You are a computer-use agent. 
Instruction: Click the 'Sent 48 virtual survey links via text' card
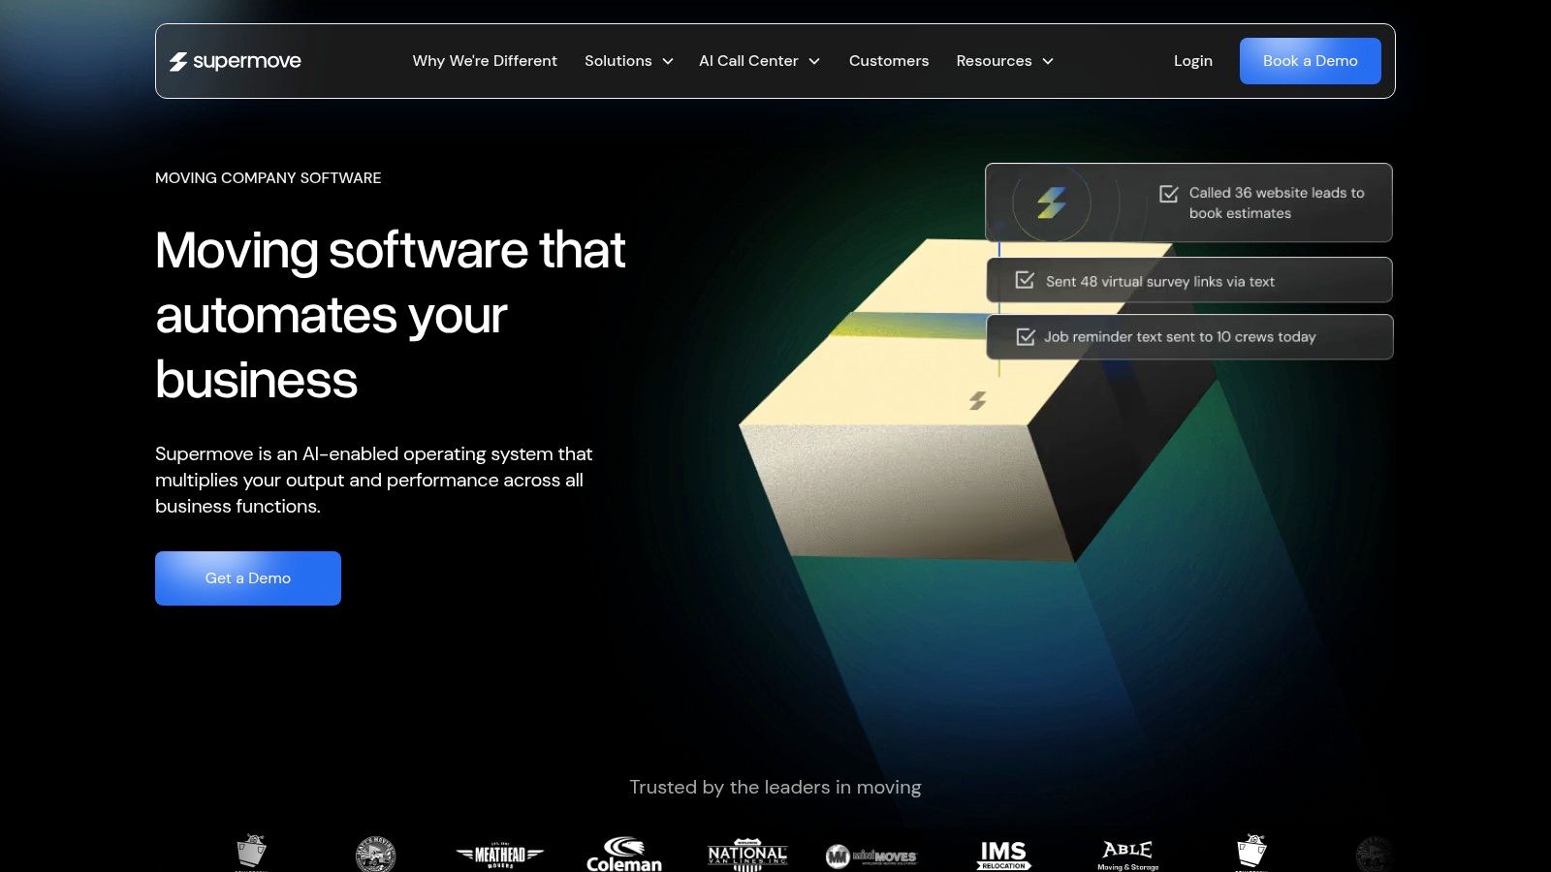point(1189,280)
